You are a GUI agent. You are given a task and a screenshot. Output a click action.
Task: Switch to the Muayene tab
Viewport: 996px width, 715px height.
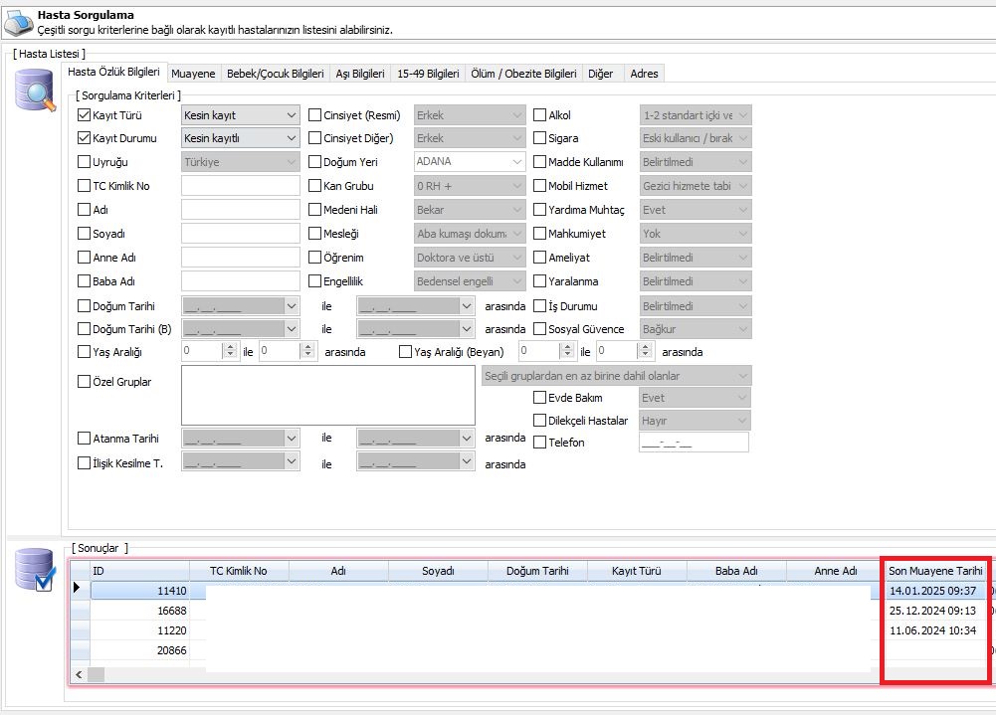pyautogui.click(x=193, y=74)
